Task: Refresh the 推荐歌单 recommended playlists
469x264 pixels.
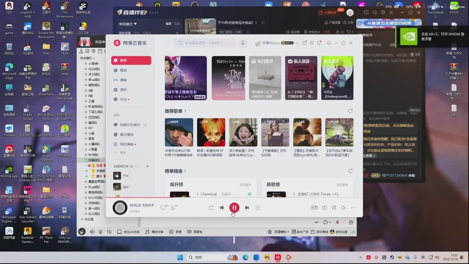Action: click(350, 111)
